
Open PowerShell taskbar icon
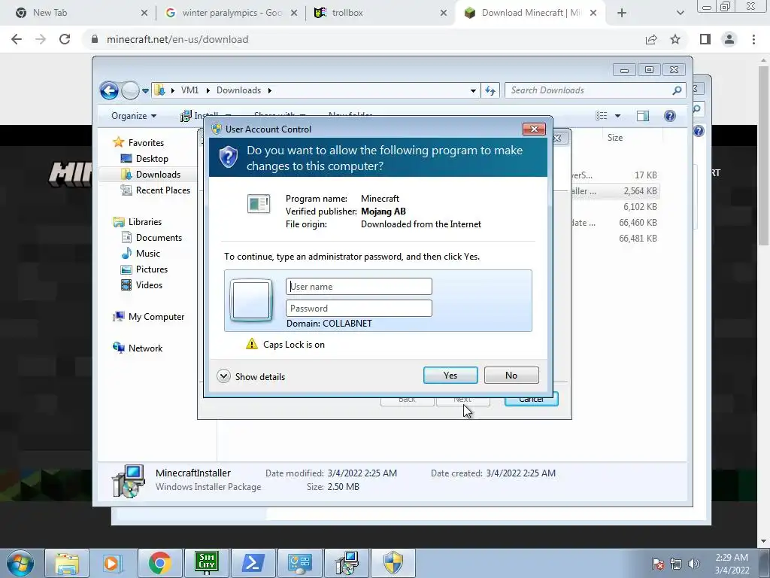pyautogui.click(x=253, y=563)
